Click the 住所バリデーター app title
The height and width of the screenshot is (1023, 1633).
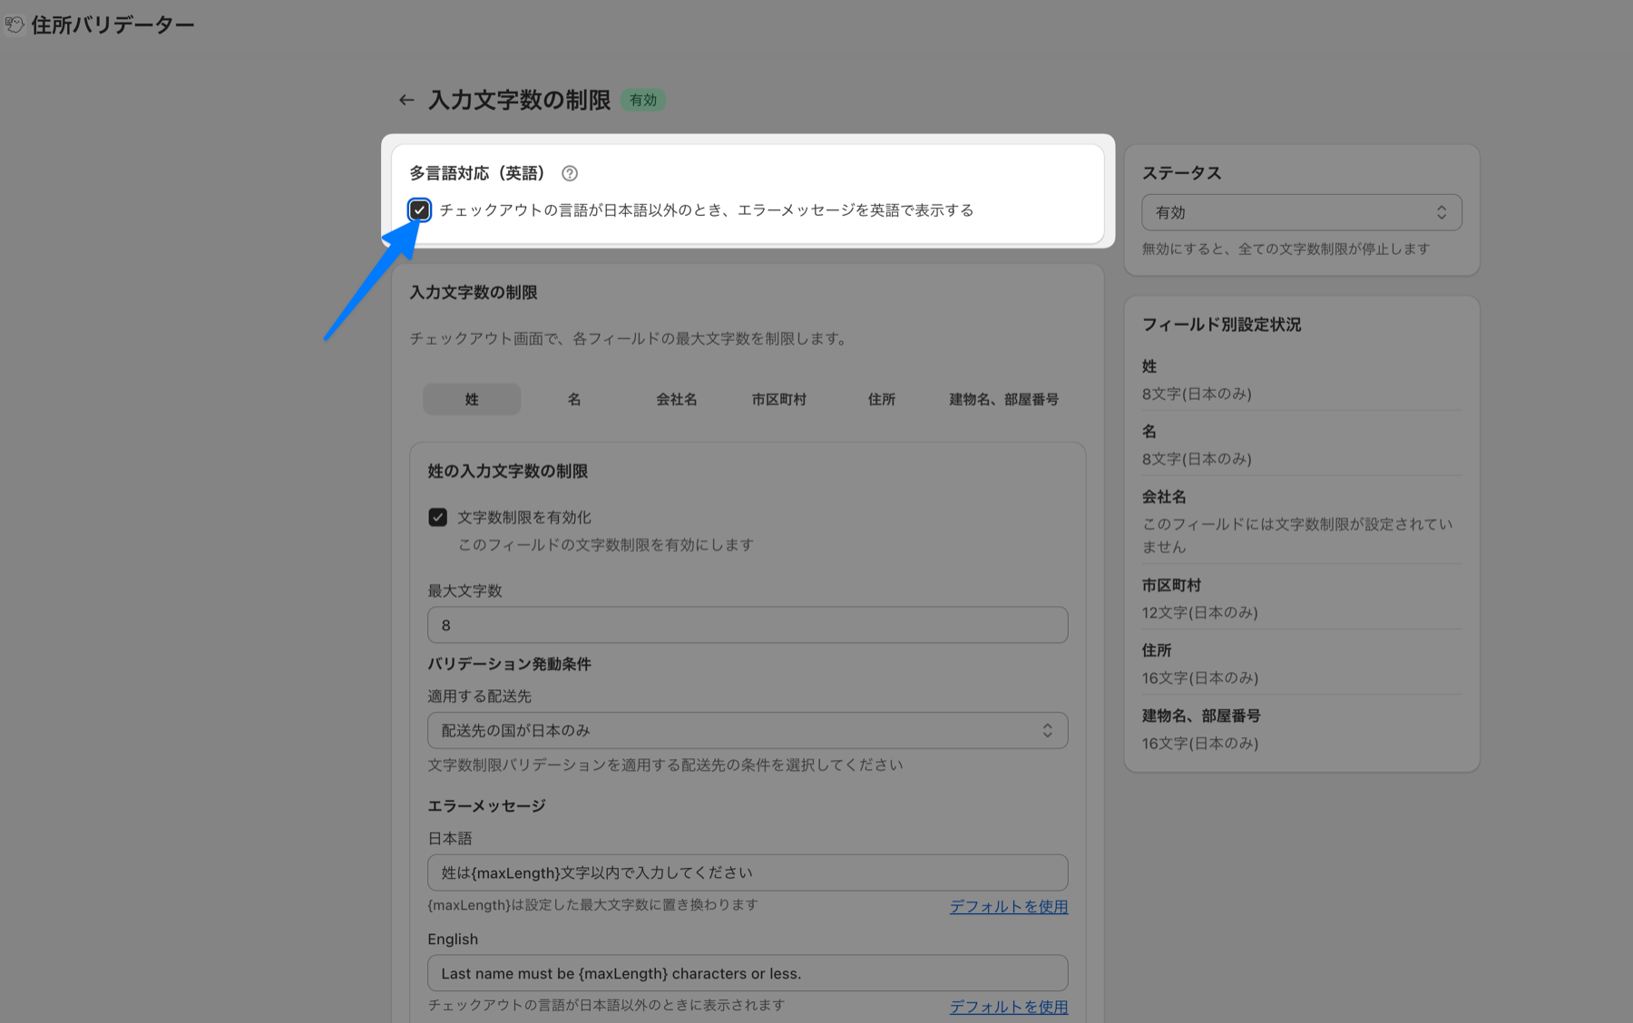click(x=112, y=24)
